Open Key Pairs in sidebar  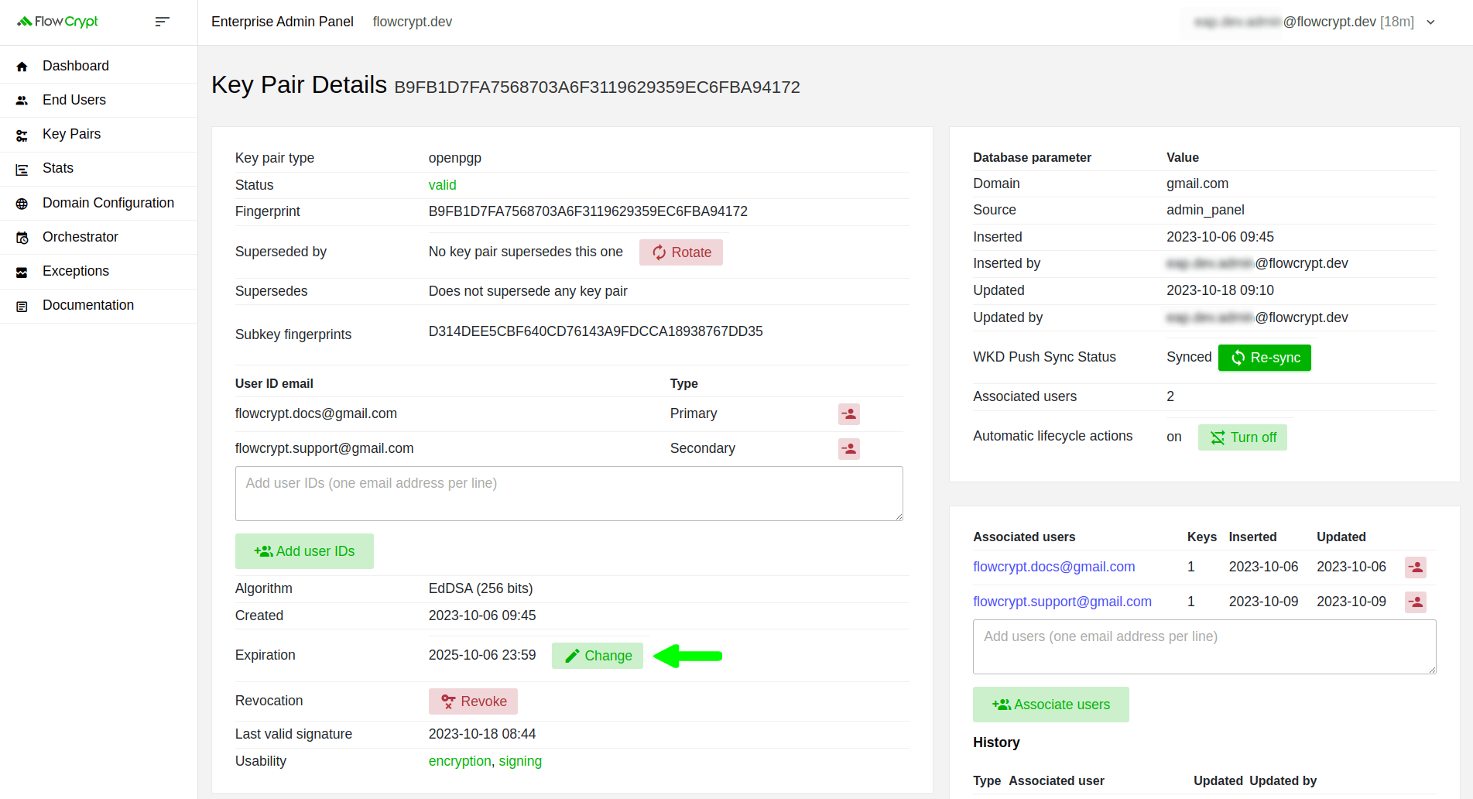(99, 134)
